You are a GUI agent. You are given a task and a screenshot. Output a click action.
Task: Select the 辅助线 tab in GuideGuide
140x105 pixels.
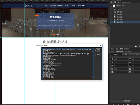click(116, 54)
